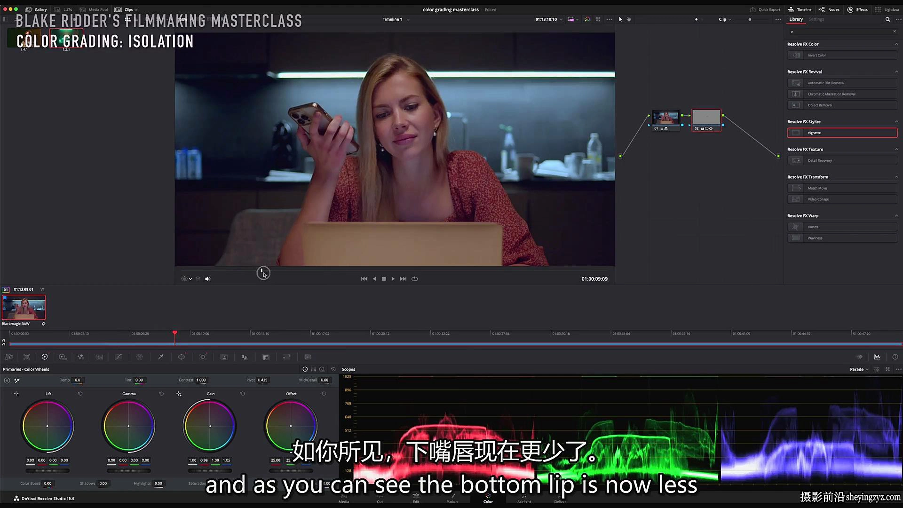Image resolution: width=903 pixels, height=508 pixels.
Task: Collapse the Resolve FX Texture category
Action: [896, 150]
